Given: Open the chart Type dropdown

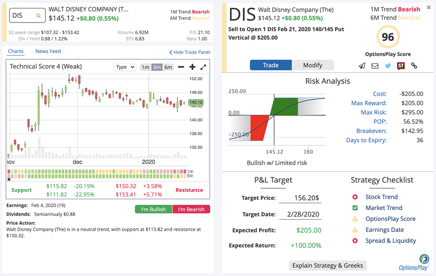Looking at the screenshot, I should point(125,67).
